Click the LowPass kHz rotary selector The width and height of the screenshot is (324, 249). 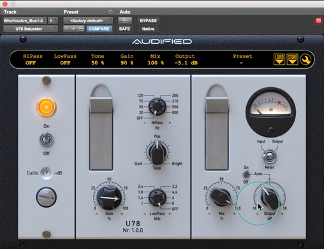[157, 197]
